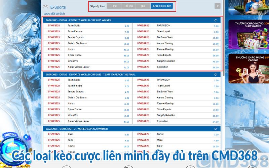Viewport: 269px width, 168px height.
Task: Click Xtreme Gaming in the winner table
Action: point(165,49)
